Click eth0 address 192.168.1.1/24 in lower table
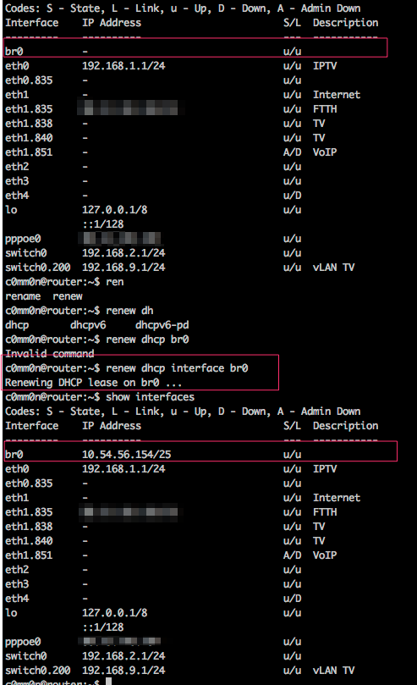The image size is (417, 685). [123, 469]
